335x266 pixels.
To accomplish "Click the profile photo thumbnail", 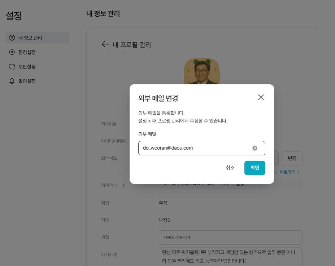I will click(x=202, y=71).
